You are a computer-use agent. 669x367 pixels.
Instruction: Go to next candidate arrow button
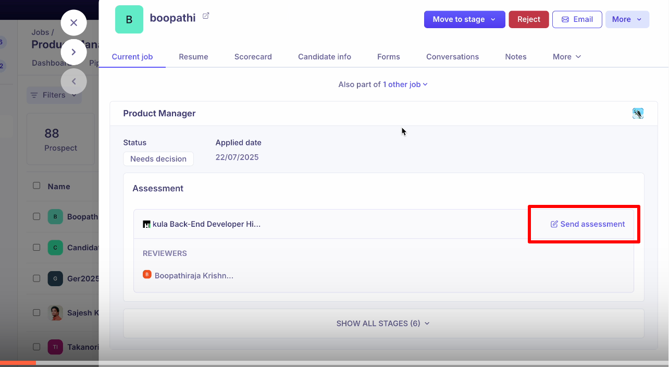pyautogui.click(x=73, y=52)
